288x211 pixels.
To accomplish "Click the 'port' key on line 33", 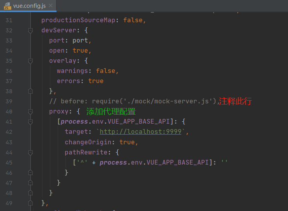I will coord(57,41).
